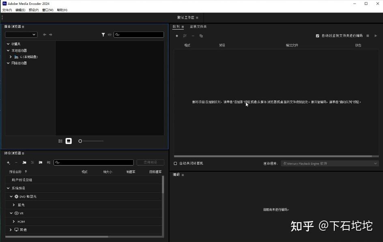Expand the C 本地磁盘 drive
383x242 pixels.
pyautogui.click(x=11, y=57)
